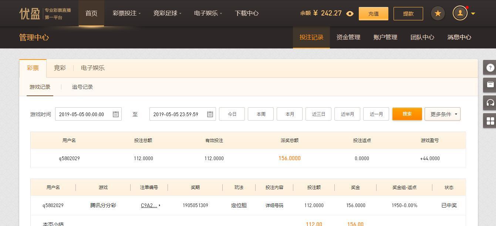496x226 pixels.
Task: Filter records by 近三日
Action: pos(318,114)
